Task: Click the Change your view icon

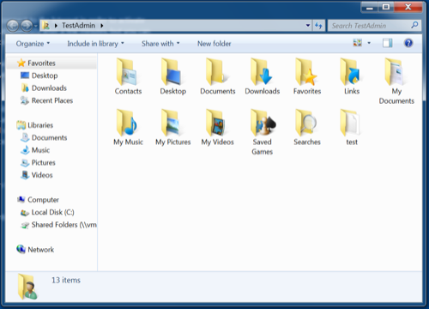Action: pos(358,43)
